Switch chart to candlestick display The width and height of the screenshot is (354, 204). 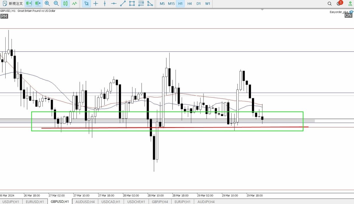65,4
